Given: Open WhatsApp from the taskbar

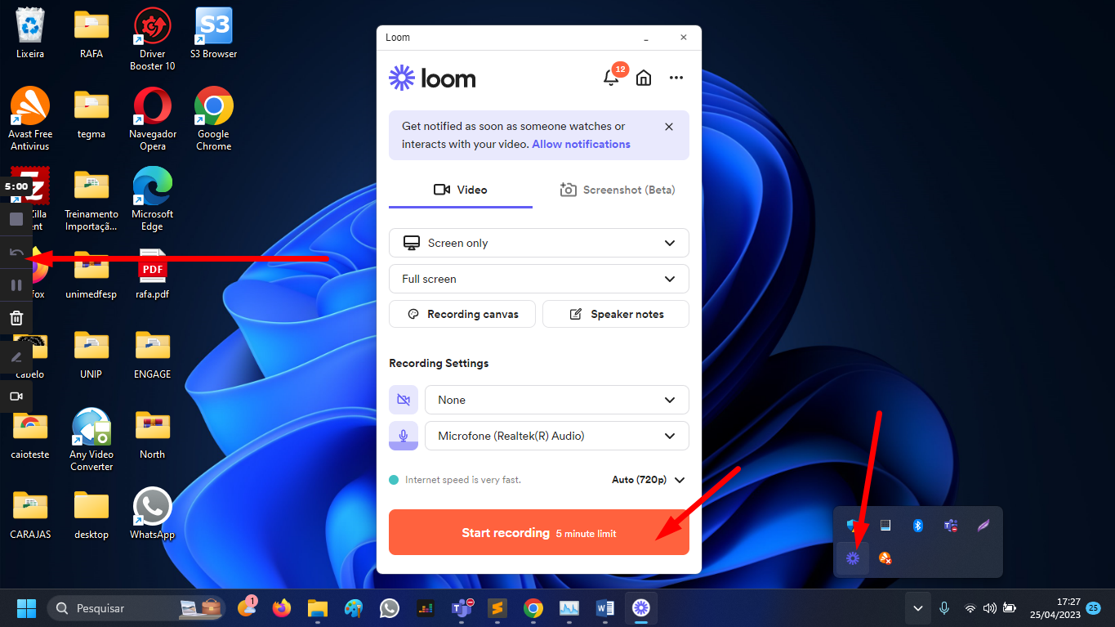Looking at the screenshot, I should point(390,608).
